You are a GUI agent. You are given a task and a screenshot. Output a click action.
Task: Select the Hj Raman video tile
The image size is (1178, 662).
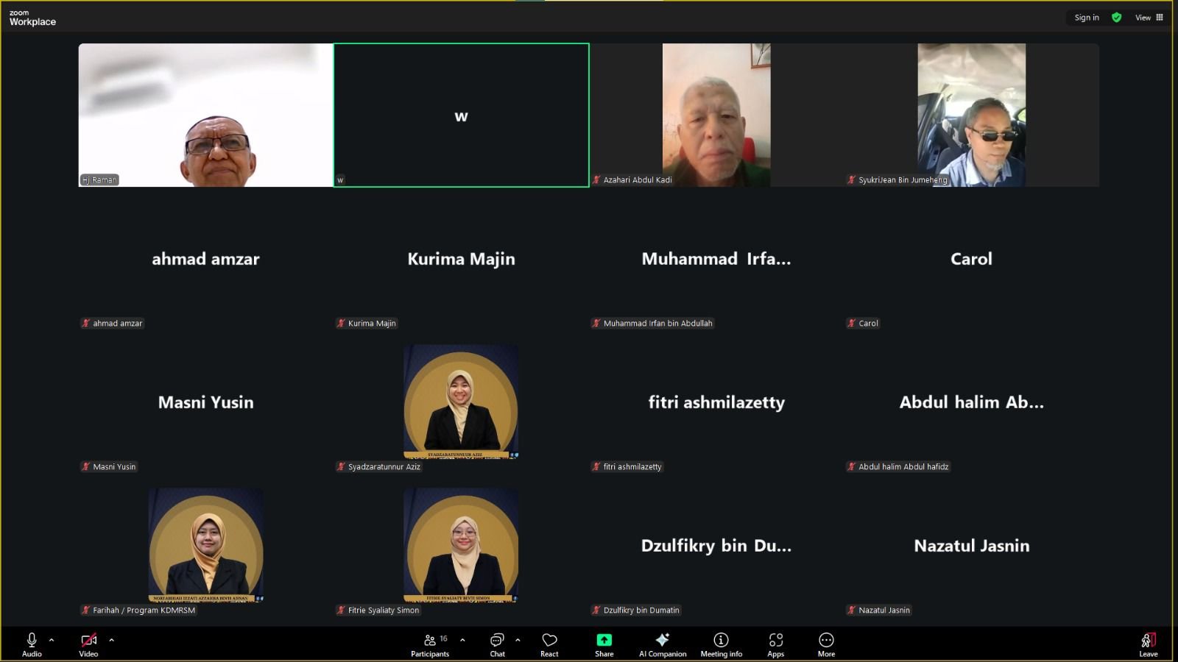pyautogui.click(x=205, y=115)
